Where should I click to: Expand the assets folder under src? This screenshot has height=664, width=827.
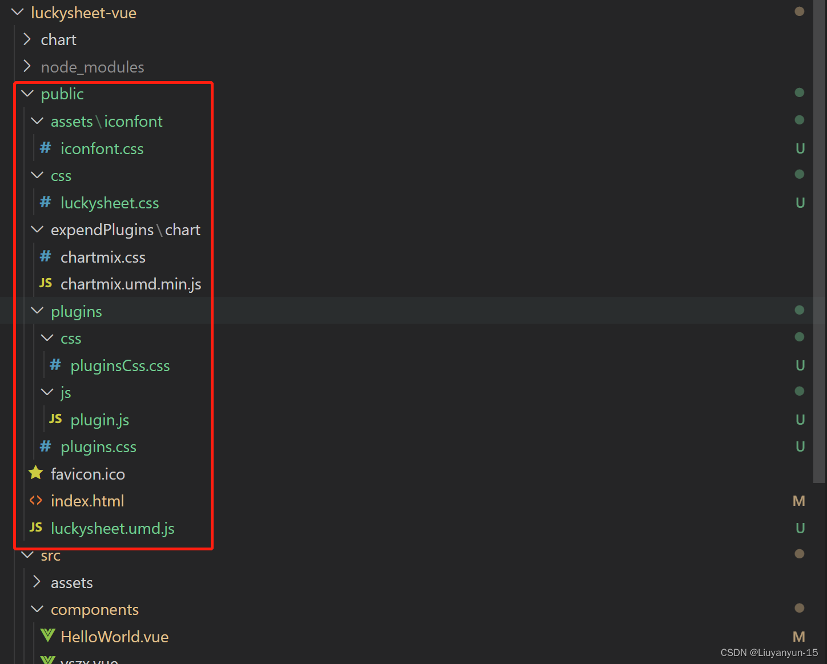37,582
